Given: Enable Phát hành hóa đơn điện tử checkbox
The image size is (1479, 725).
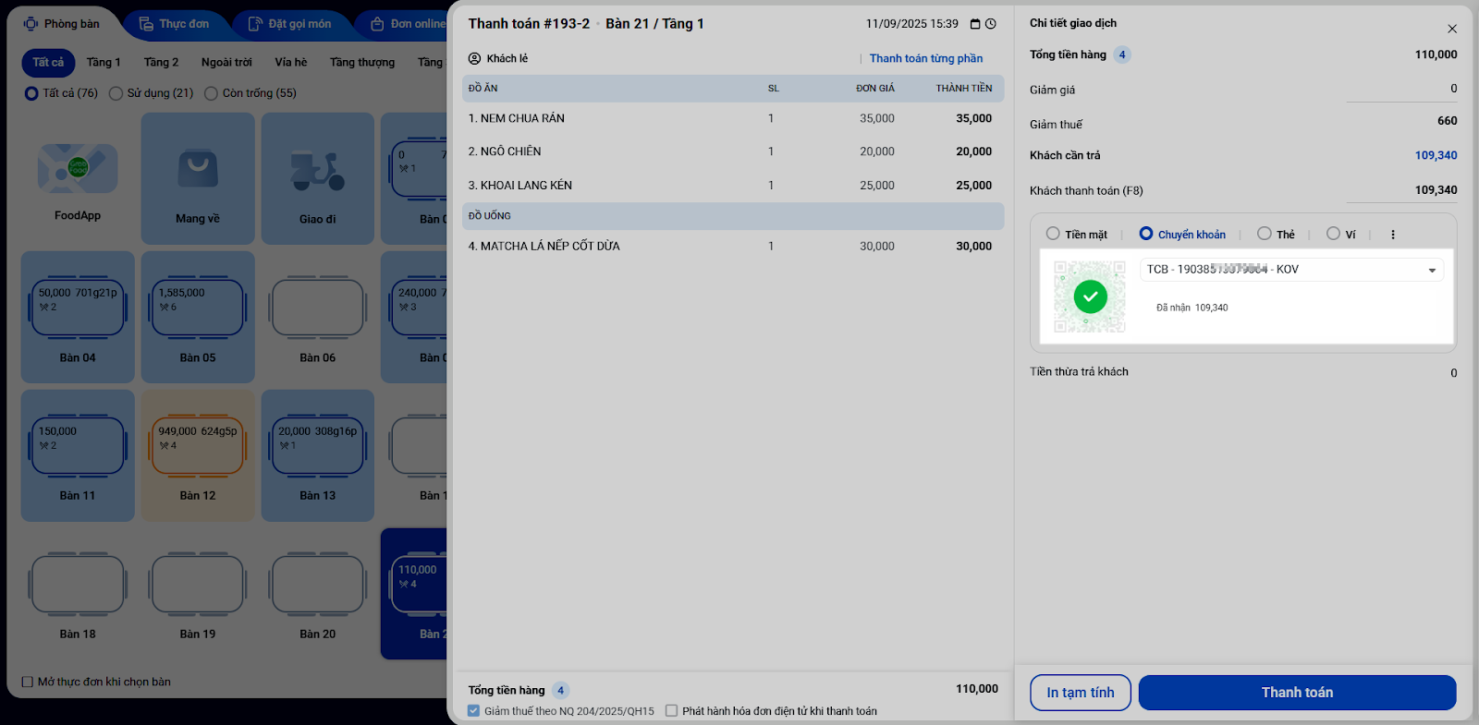Looking at the screenshot, I should (672, 711).
